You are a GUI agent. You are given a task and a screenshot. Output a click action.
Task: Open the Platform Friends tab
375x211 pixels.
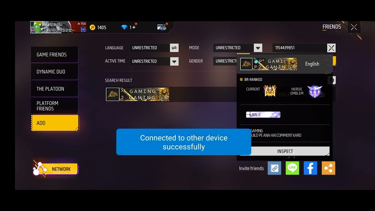coord(54,106)
